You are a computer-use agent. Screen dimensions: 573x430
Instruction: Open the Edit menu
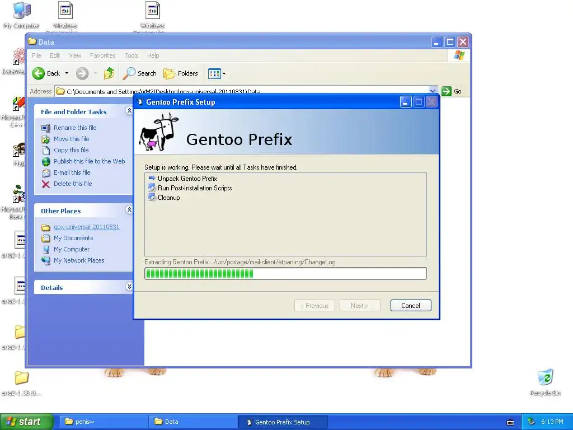coord(55,55)
